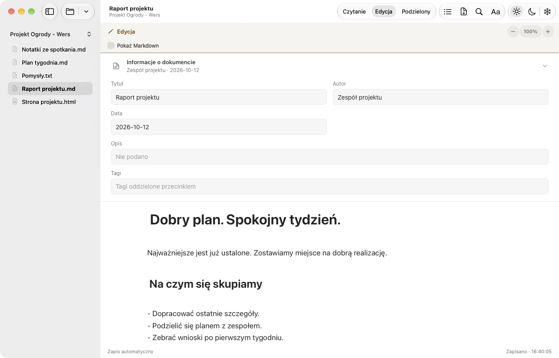Switch to light theme sun icon
The height and width of the screenshot is (358, 559).
pos(517,12)
